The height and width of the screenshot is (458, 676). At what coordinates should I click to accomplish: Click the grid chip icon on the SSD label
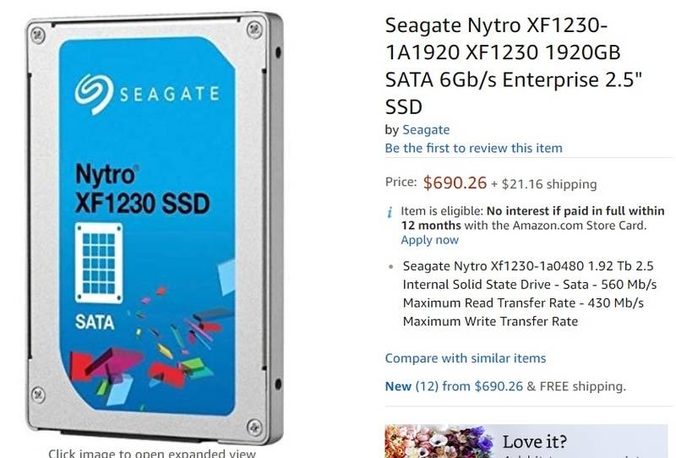tap(99, 260)
